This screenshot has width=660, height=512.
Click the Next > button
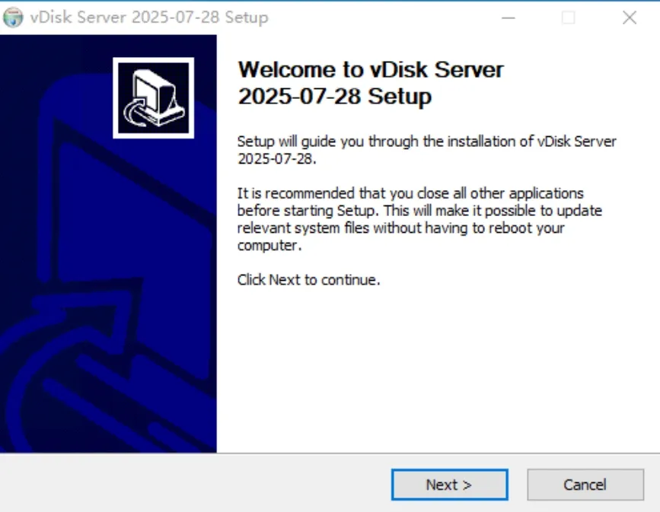click(450, 485)
